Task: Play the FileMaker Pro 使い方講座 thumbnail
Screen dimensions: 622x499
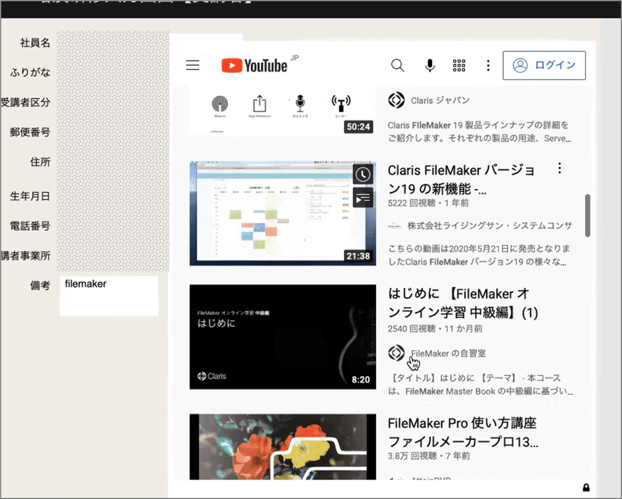Action: (283, 447)
